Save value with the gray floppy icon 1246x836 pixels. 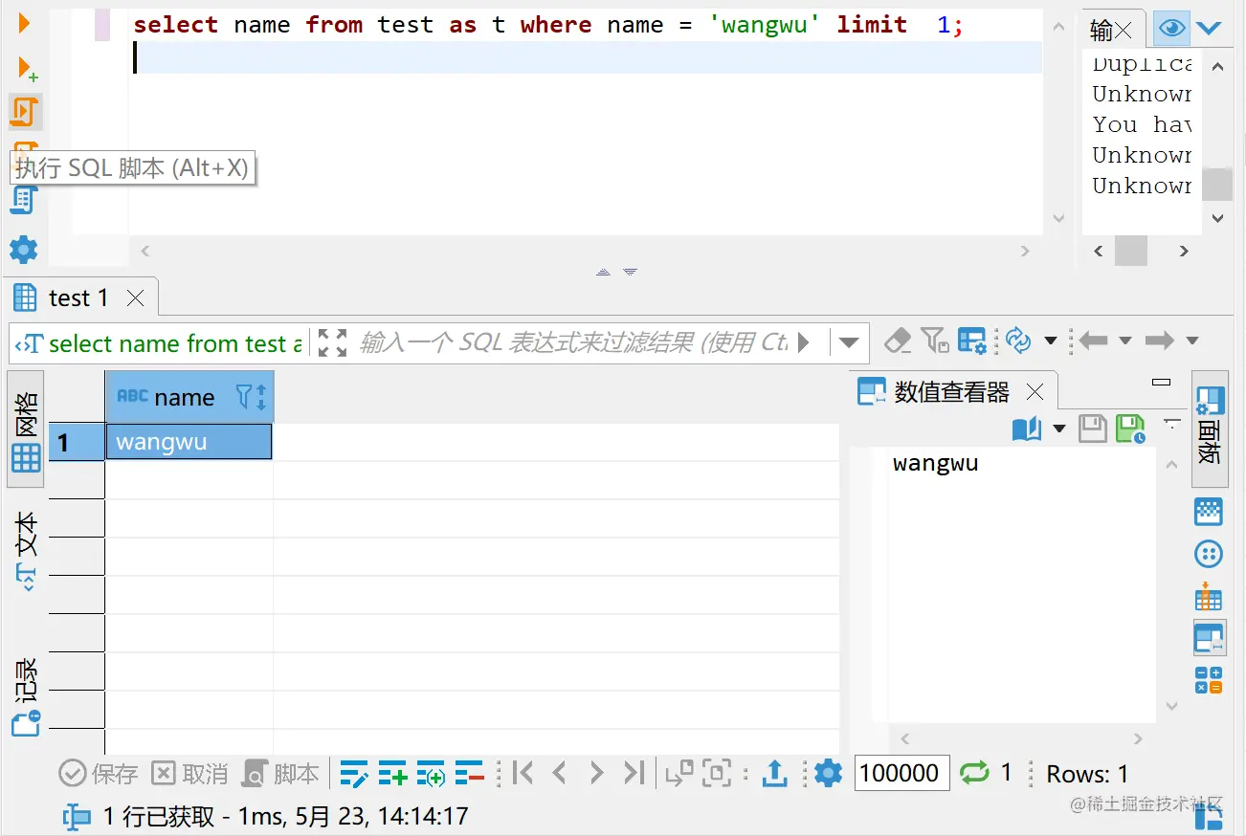pos(1093,429)
